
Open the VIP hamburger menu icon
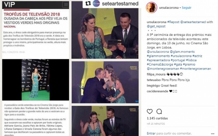tap(66, 5)
